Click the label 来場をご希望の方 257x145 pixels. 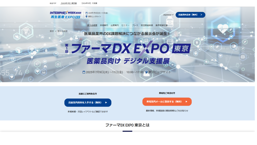coord(167,93)
